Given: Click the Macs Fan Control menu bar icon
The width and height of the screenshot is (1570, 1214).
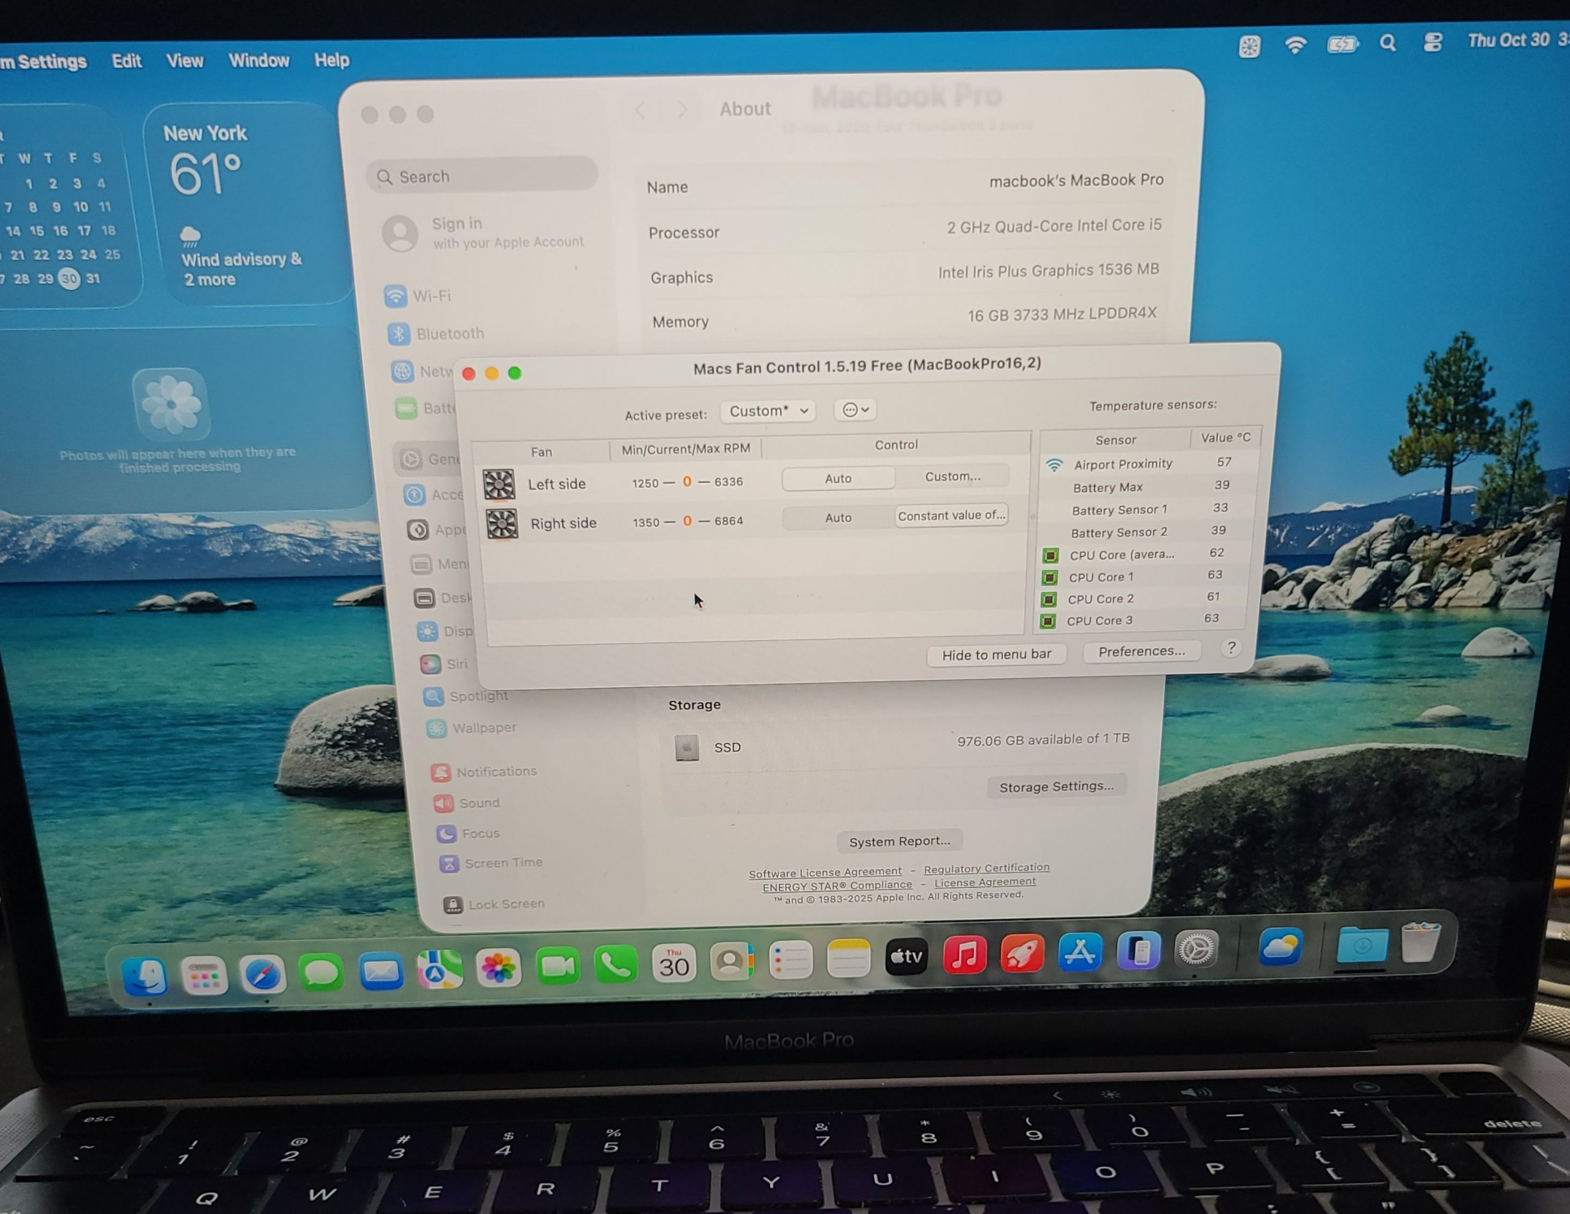Looking at the screenshot, I should pyautogui.click(x=1249, y=47).
